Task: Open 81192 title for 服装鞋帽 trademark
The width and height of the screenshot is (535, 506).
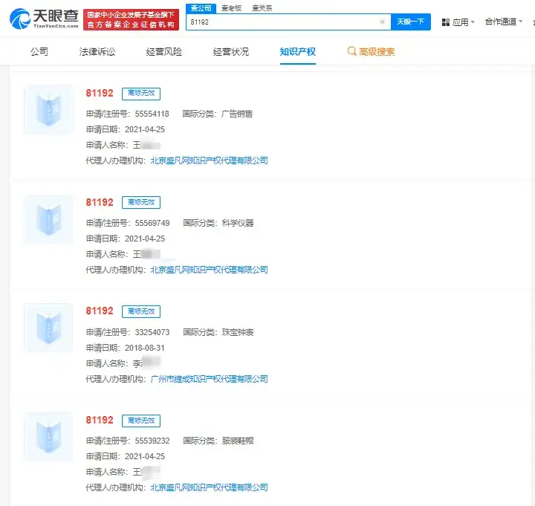Action: pos(100,420)
